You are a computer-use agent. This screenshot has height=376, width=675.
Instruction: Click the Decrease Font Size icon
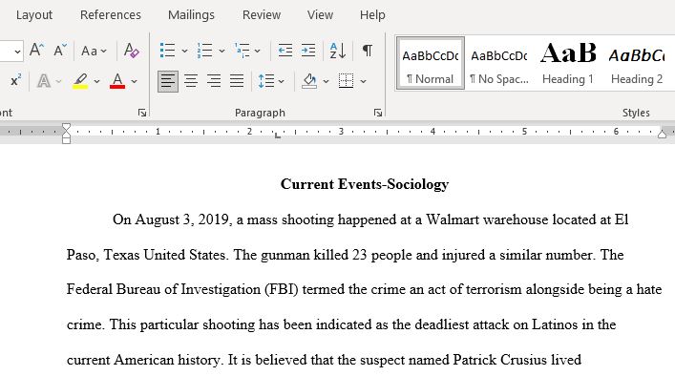pyautogui.click(x=60, y=51)
